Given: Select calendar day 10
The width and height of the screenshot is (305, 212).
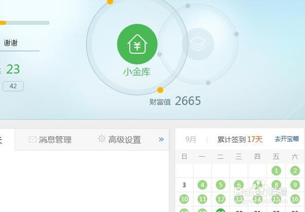Looking at the screenshot, I should pos(184,199).
